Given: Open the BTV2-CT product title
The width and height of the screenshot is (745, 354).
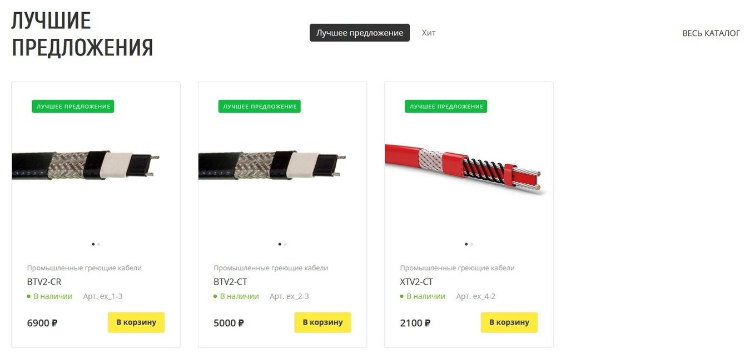Looking at the screenshot, I should [x=230, y=282].
